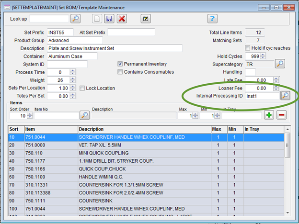Save the template with the floppy disk icon
Screen dimensions: 299x224
tap(109, 19)
